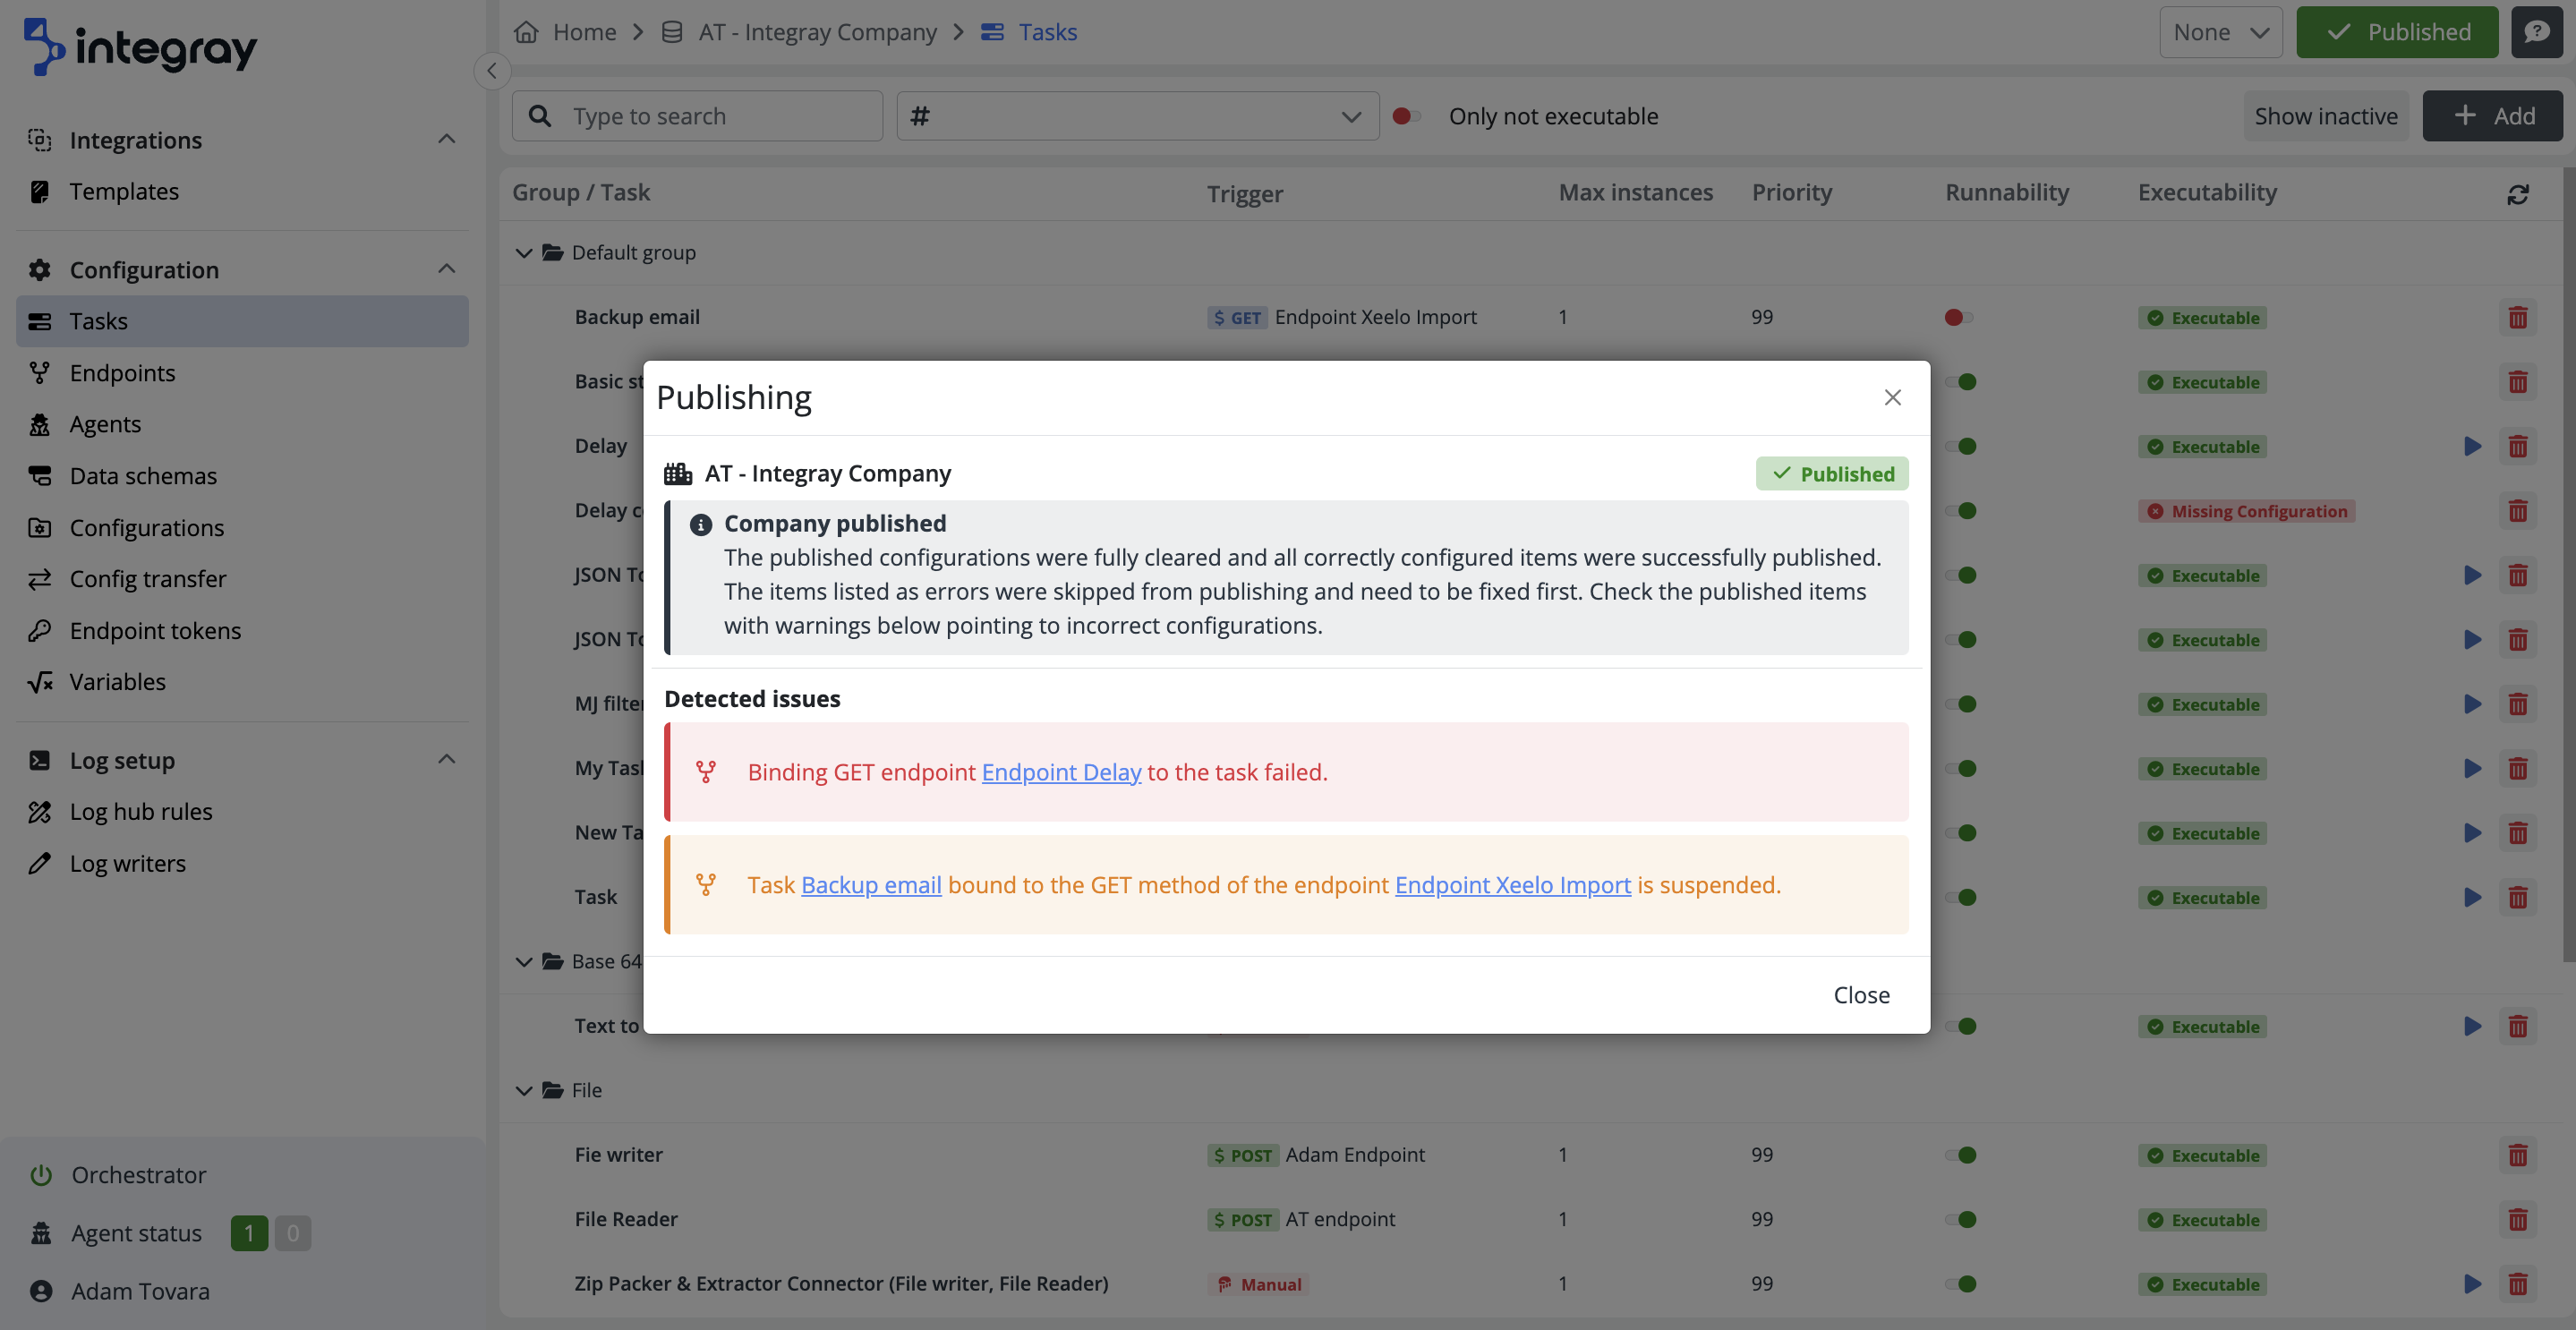Click the Home breadcrumb icon
This screenshot has height=1330, width=2576.
point(526,32)
